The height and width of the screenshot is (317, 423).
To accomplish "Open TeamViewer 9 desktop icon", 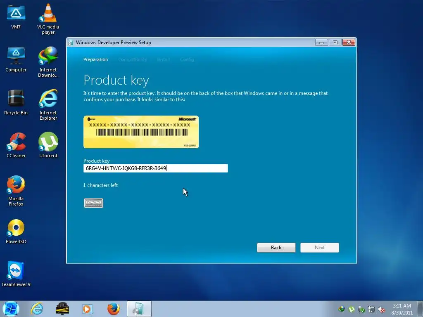I will 16,274.
